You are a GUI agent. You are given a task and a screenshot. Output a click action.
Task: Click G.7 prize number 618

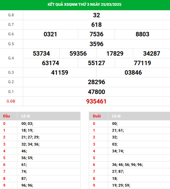tap(97, 25)
